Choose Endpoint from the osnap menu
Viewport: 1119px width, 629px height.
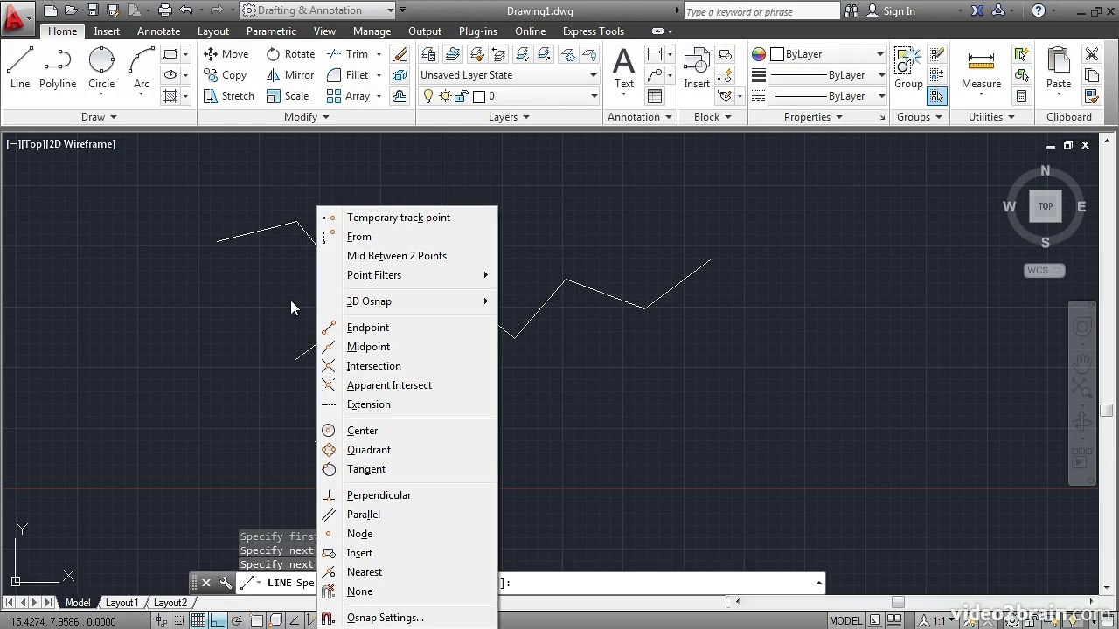tap(407, 328)
